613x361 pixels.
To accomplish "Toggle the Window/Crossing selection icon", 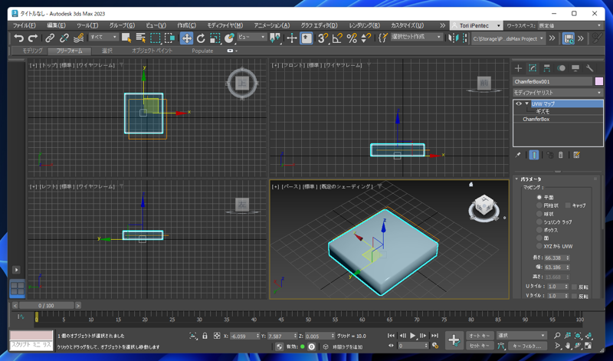I will 169,38.
